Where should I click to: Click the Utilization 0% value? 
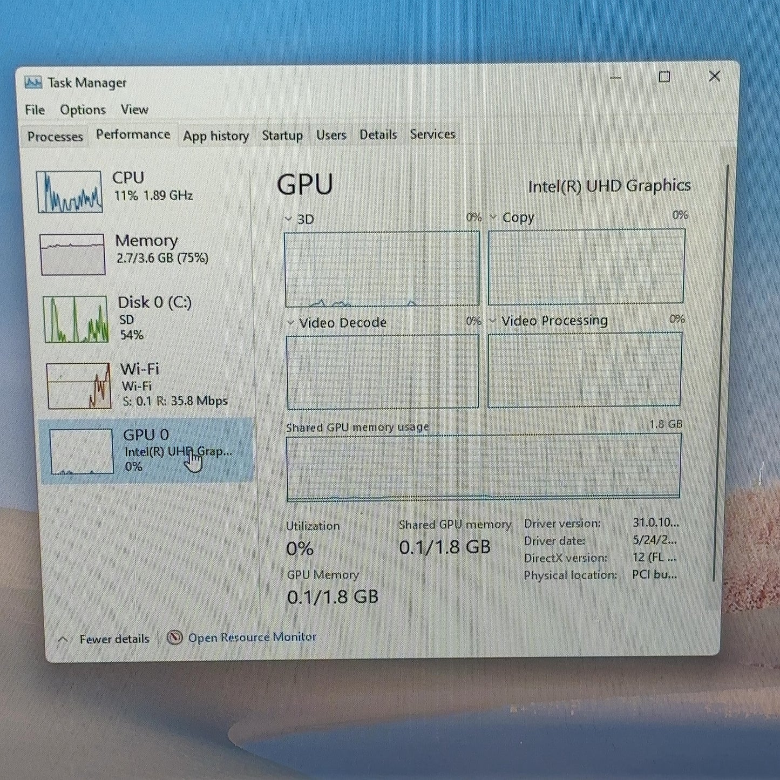[300, 549]
